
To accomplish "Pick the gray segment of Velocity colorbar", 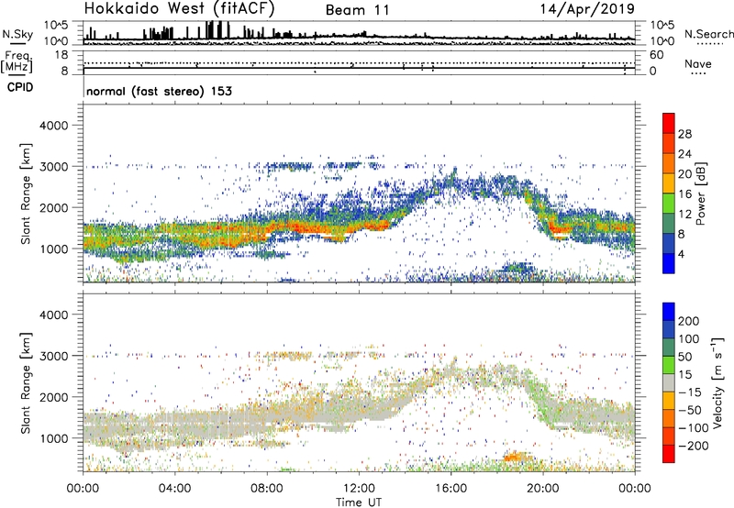I will (669, 383).
